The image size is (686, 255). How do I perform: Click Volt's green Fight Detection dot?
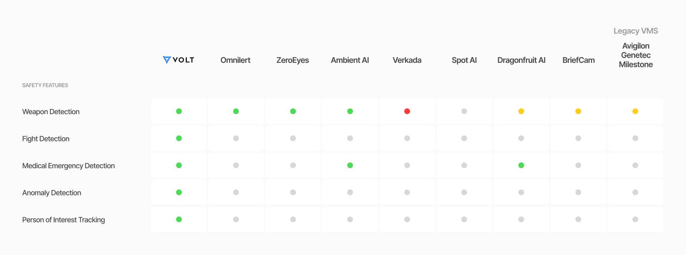click(179, 139)
